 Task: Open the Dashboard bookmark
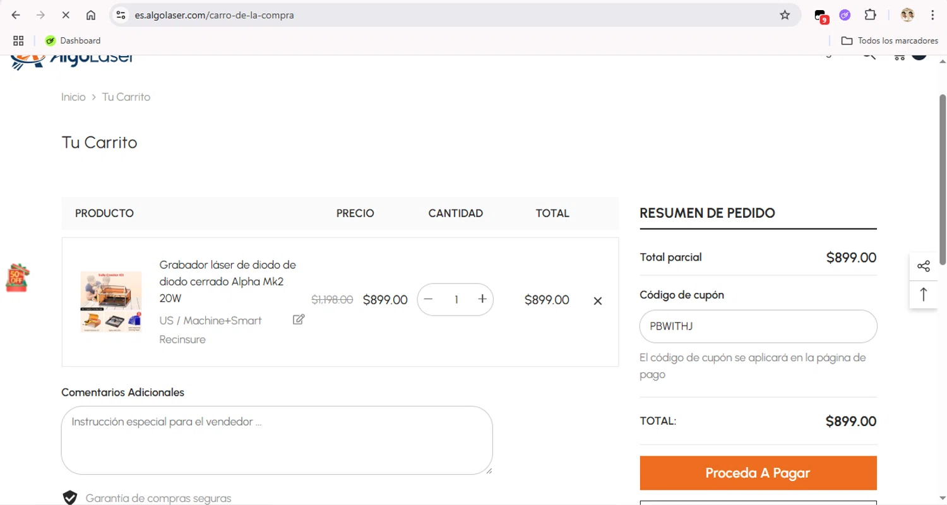tap(73, 40)
